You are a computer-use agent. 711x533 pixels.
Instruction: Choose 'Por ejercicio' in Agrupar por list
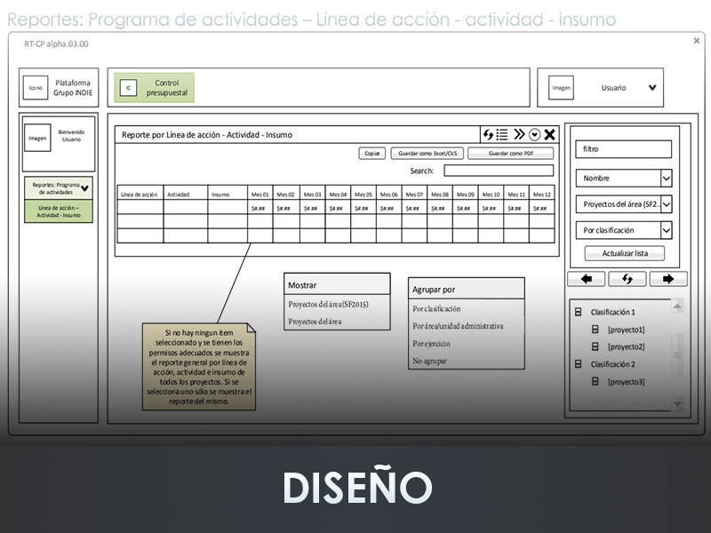click(431, 344)
